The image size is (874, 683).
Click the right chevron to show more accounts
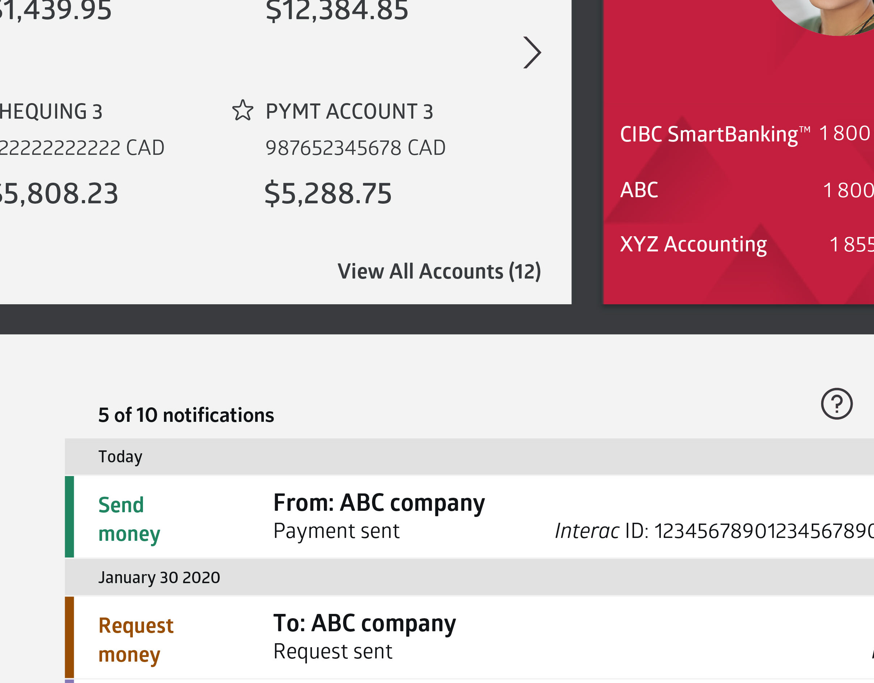pyautogui.click(x=532, y=53)
